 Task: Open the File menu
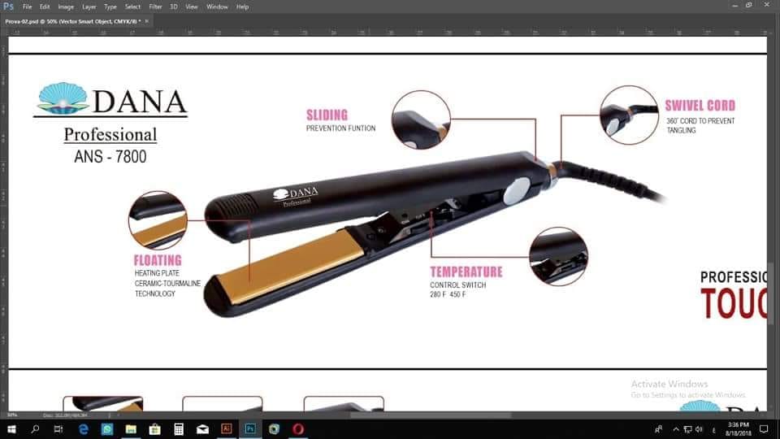pos(28,7)
